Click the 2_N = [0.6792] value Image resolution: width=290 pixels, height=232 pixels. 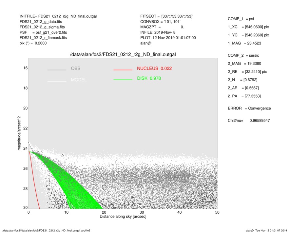click(242, 80)
